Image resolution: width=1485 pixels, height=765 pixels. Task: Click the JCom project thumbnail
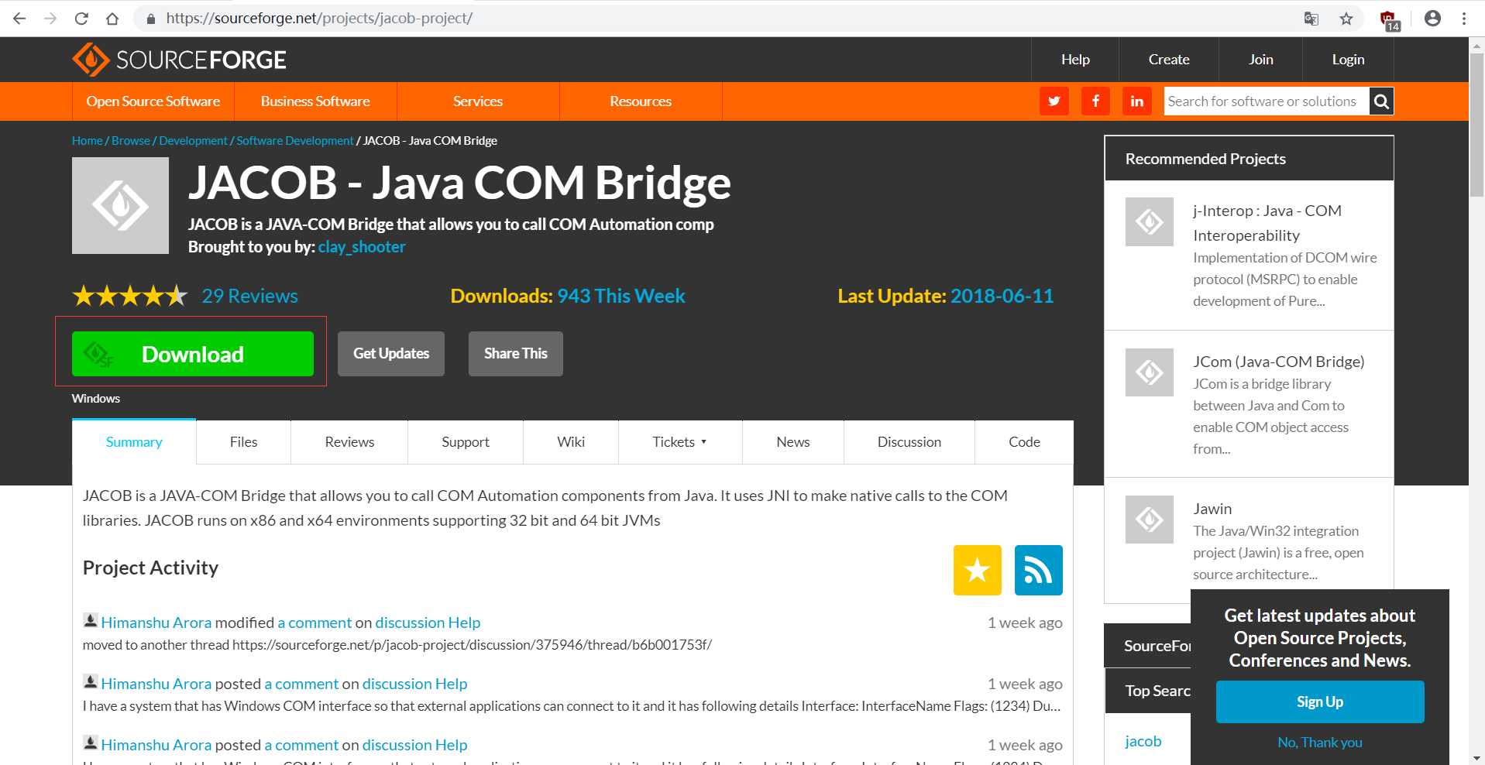[1149, 372]
